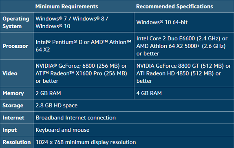Select the Input row label

(9, 130)
